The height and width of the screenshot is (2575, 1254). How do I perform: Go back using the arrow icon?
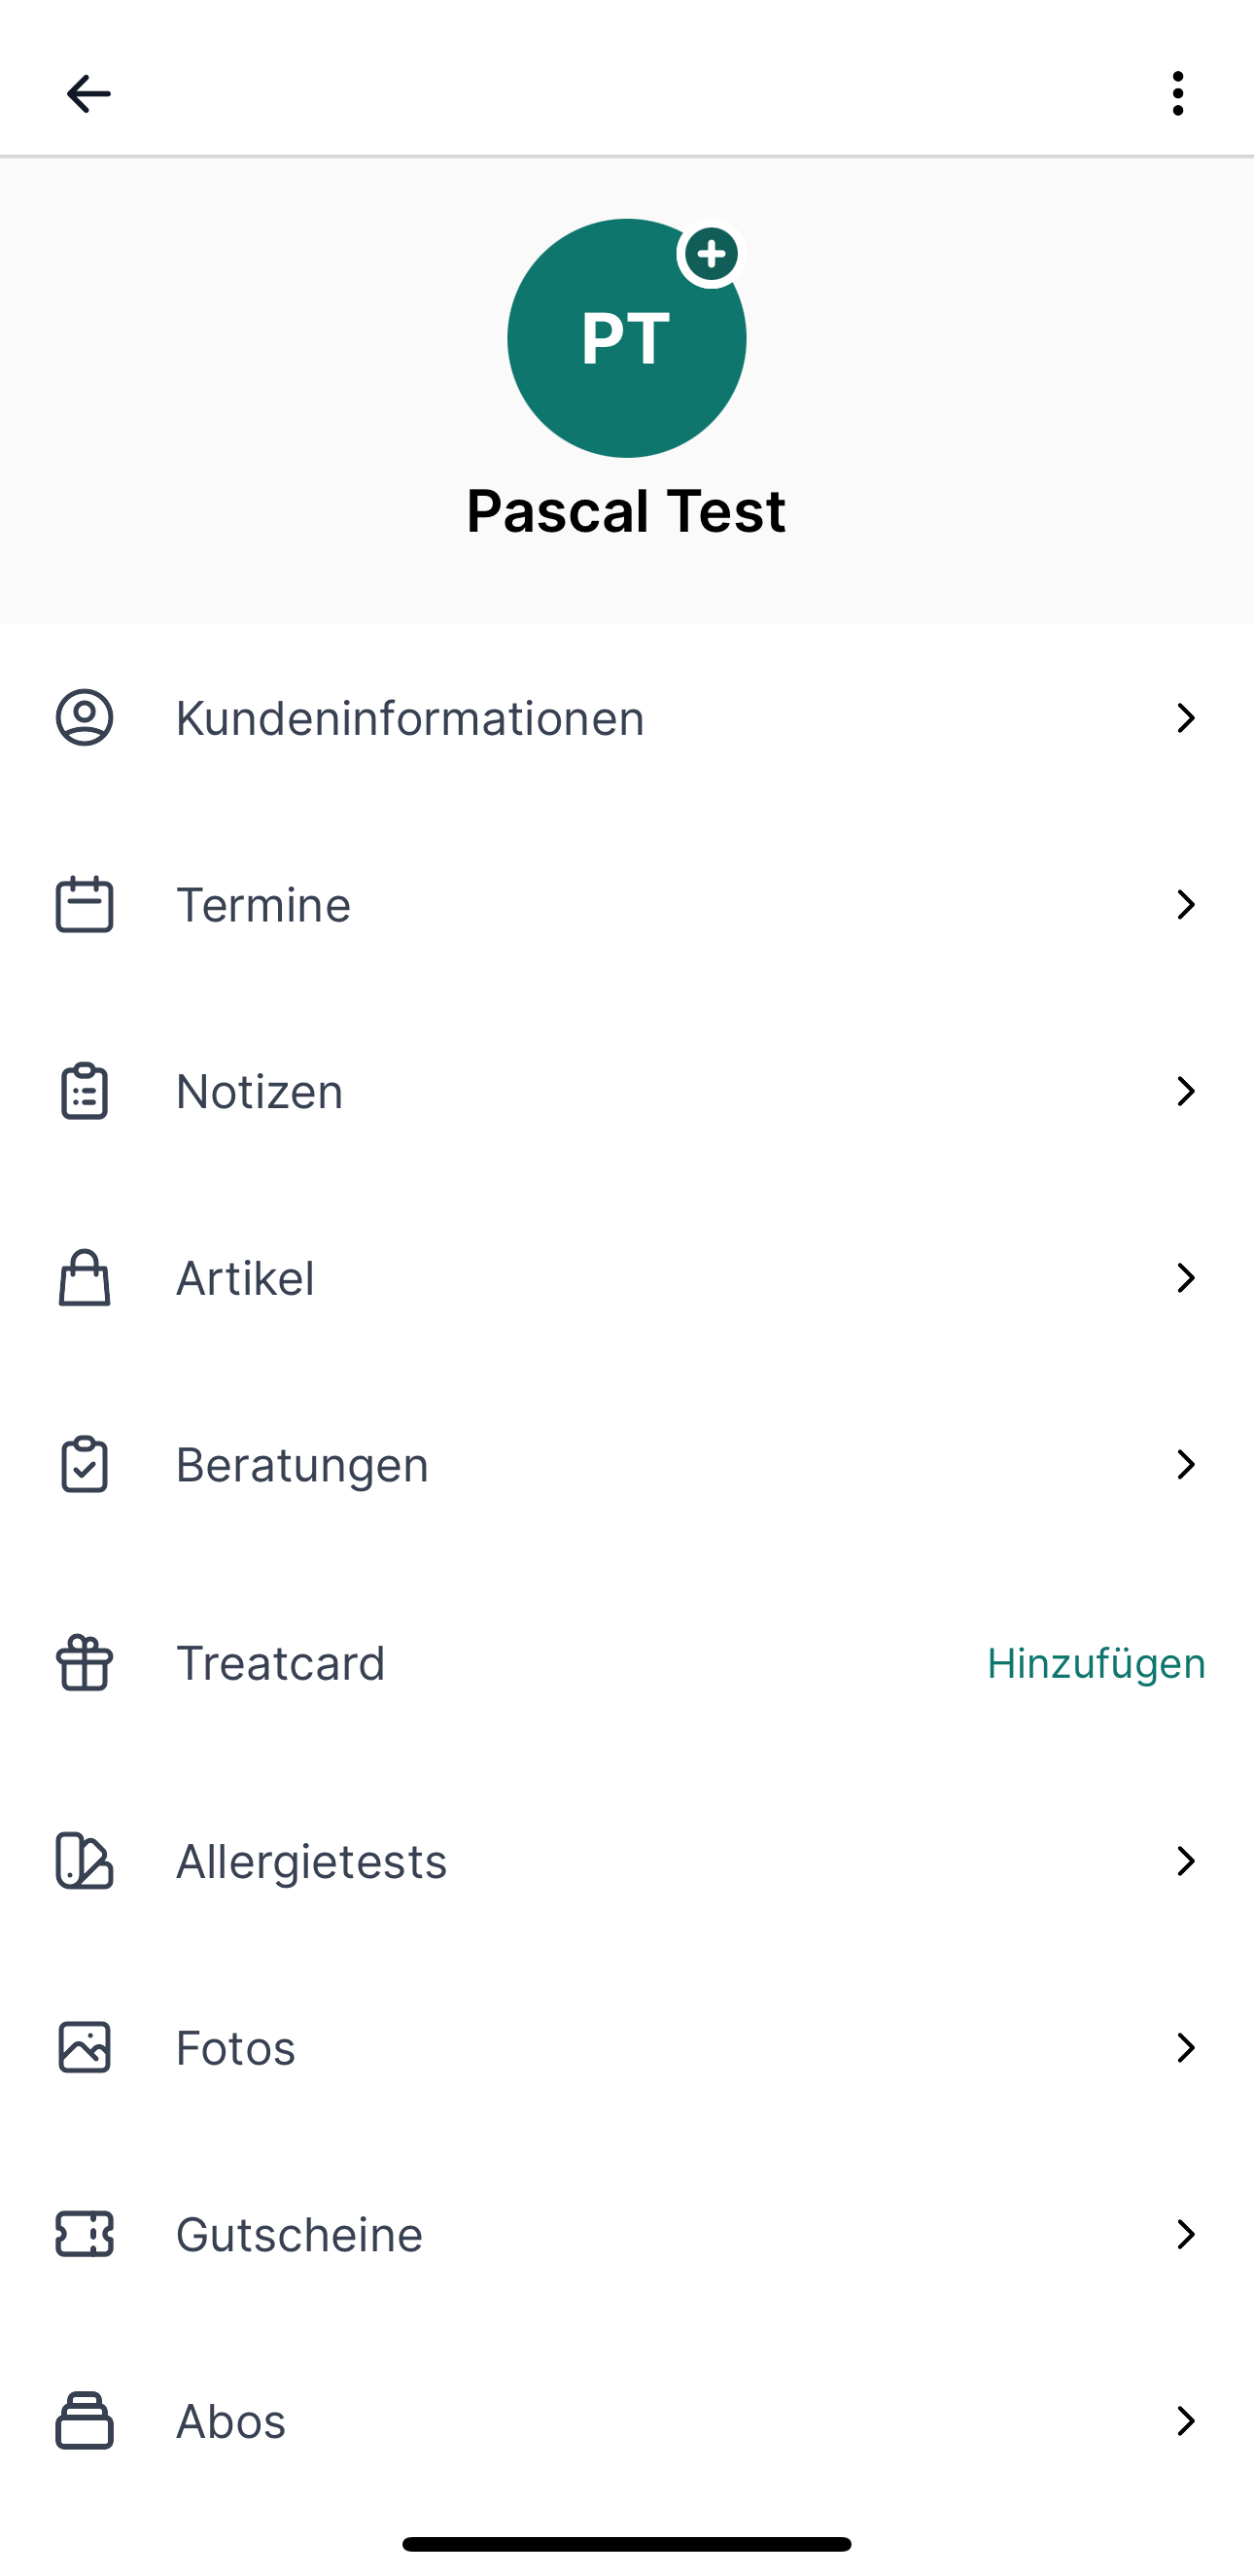tap(88, 94)
